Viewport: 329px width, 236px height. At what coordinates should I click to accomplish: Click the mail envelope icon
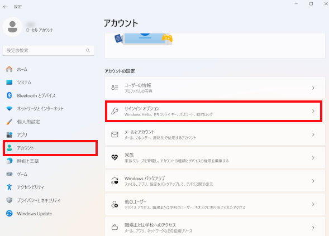point(115,134)
